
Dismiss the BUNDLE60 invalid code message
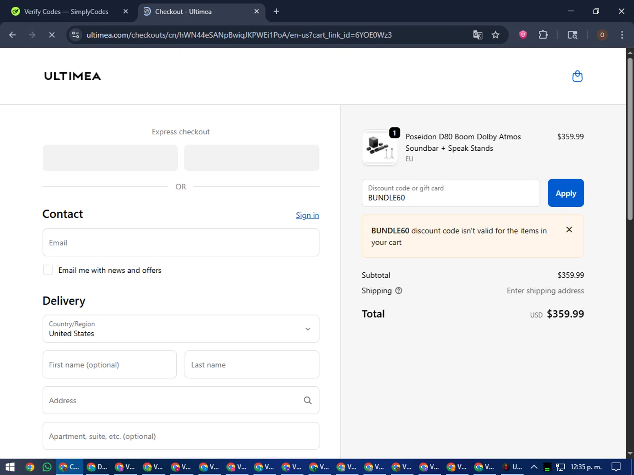569,230
